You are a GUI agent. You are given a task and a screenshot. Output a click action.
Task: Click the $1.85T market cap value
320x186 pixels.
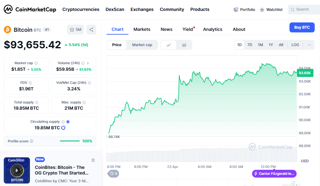pyautogui.click(x=18, y=69)
